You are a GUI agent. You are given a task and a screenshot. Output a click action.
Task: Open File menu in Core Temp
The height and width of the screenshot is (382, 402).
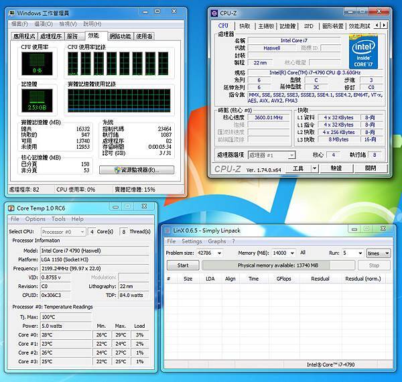[x=15, y=219]
